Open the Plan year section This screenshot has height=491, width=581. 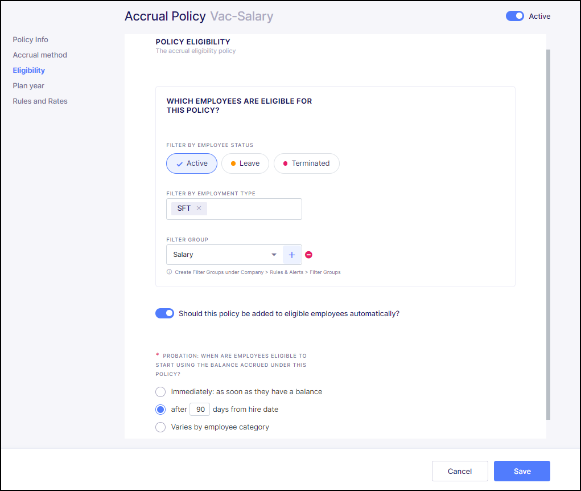click(x=28, y=85)
